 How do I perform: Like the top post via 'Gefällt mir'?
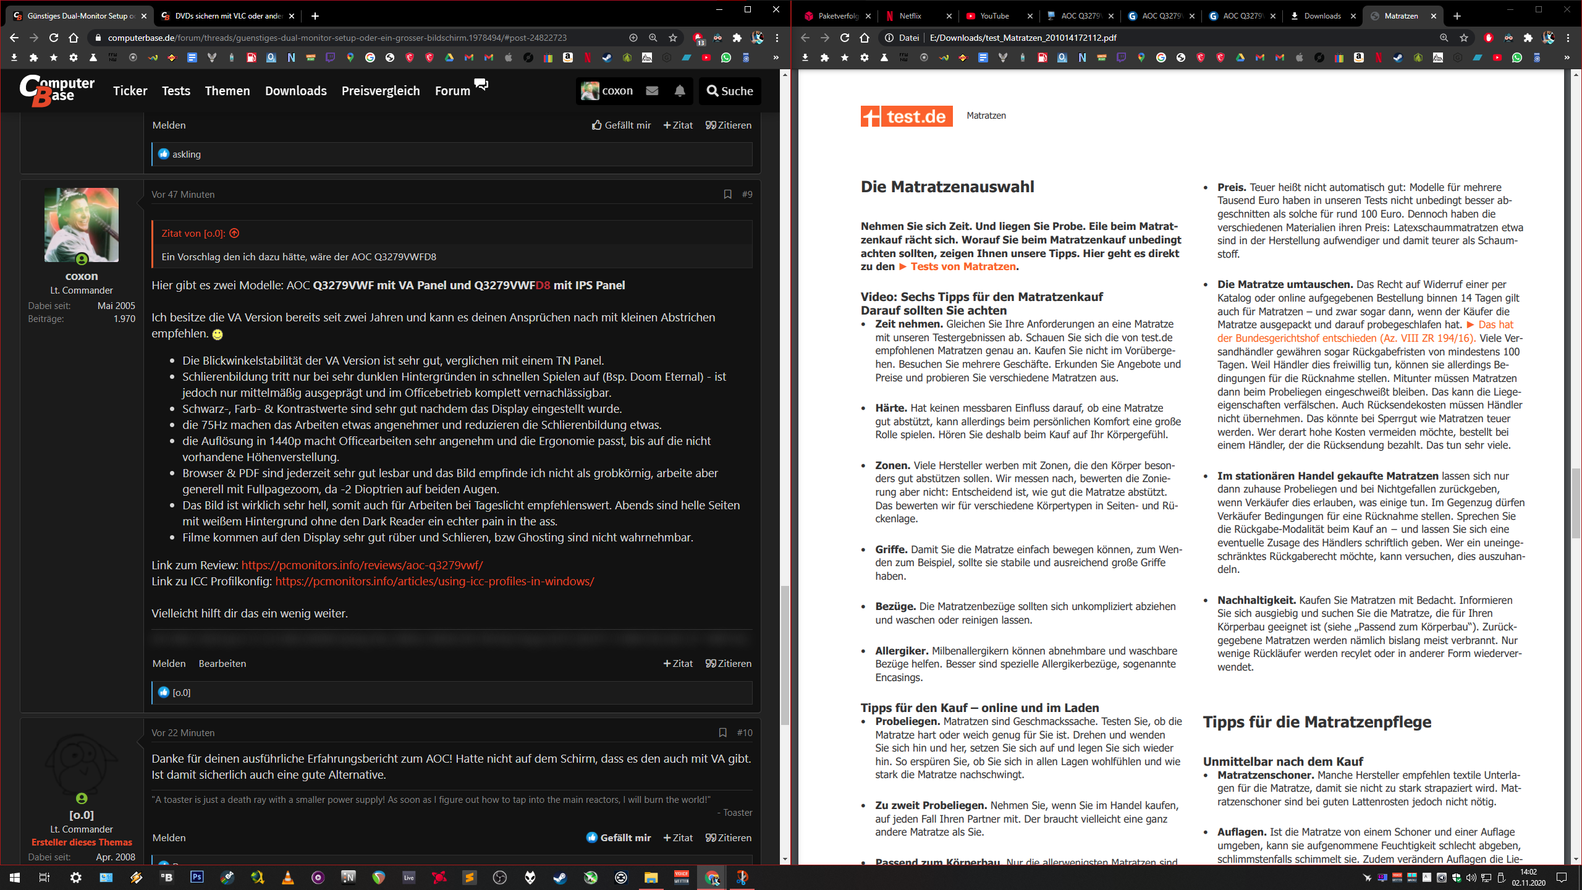click(x=621, y=125)
